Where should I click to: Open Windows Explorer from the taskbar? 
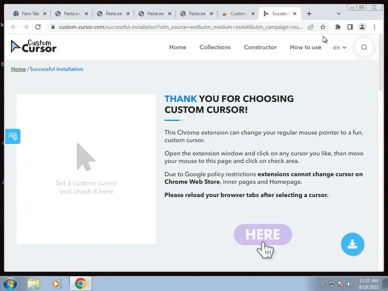[x=34, y=283]
